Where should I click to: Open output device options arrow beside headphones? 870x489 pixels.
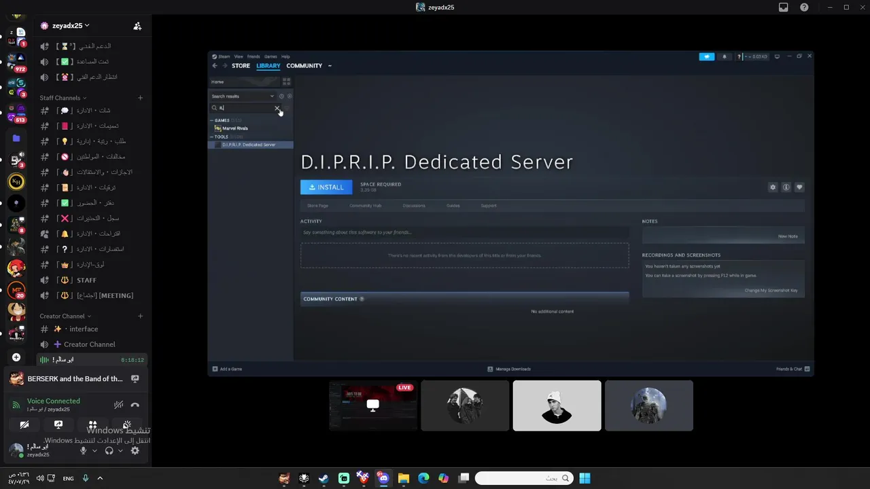(x=120, y=451)
